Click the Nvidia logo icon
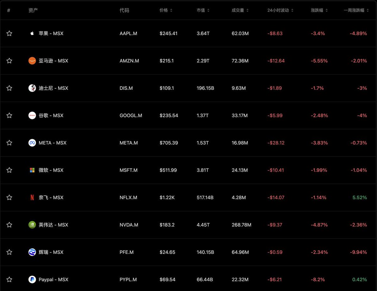 (32, 225)
